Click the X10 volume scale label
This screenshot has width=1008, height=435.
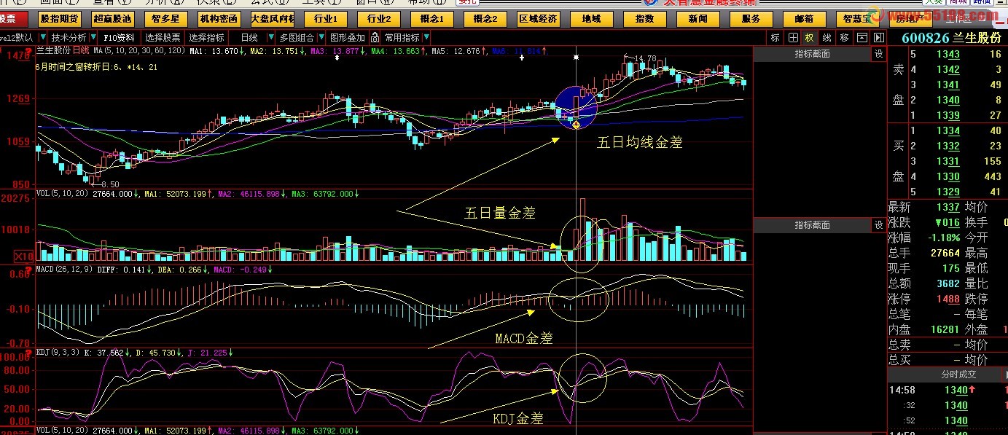23,256
